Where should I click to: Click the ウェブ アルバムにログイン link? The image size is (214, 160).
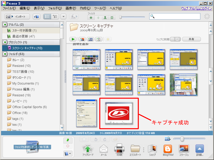coord(197,9)
